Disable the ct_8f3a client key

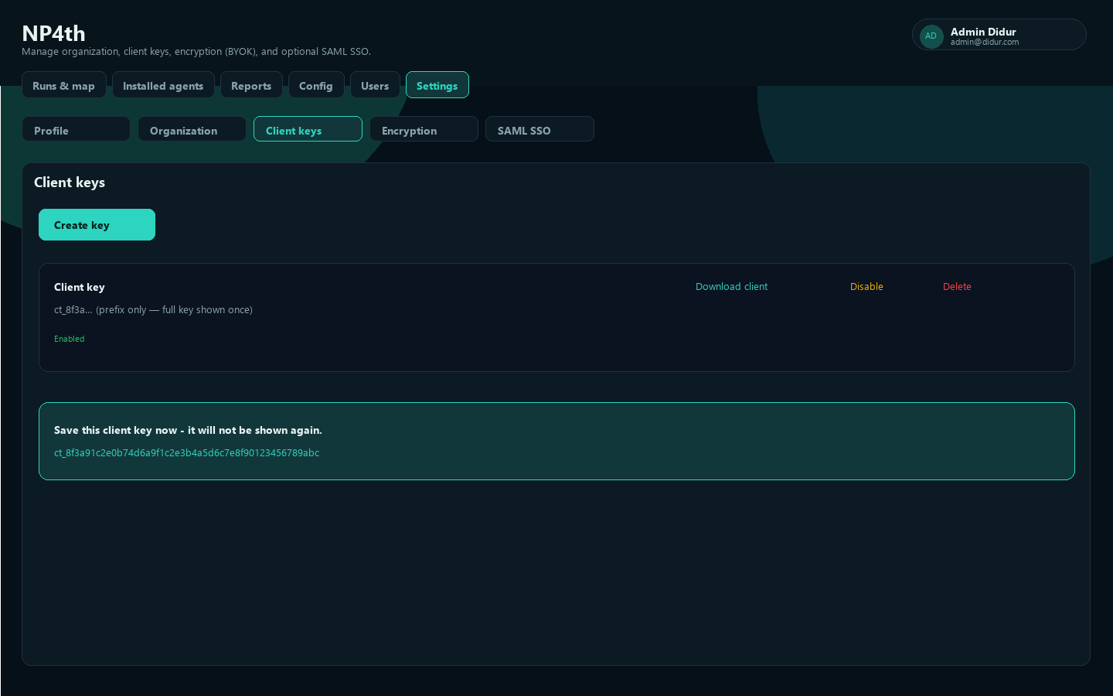(866, 287)
